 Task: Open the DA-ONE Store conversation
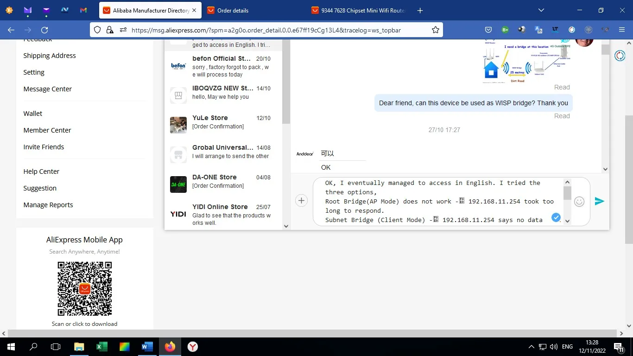pyautogui.click(x=223, y=184)
